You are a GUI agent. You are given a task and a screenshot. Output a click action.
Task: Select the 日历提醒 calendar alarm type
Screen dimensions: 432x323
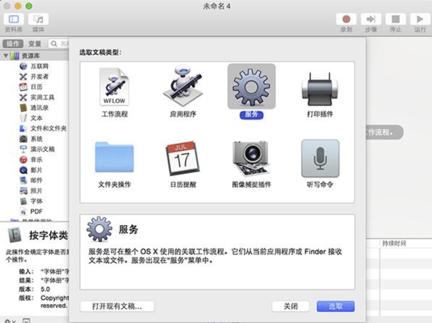183,164
